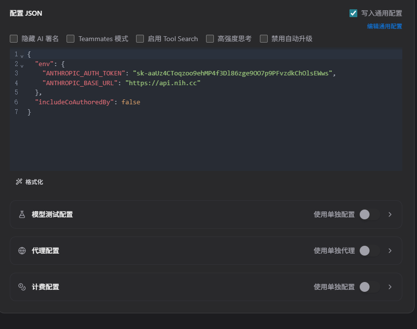Tick the 启用 Tool Search checkbox
Screen dimensions: 417x329
(x=140, y=39)
